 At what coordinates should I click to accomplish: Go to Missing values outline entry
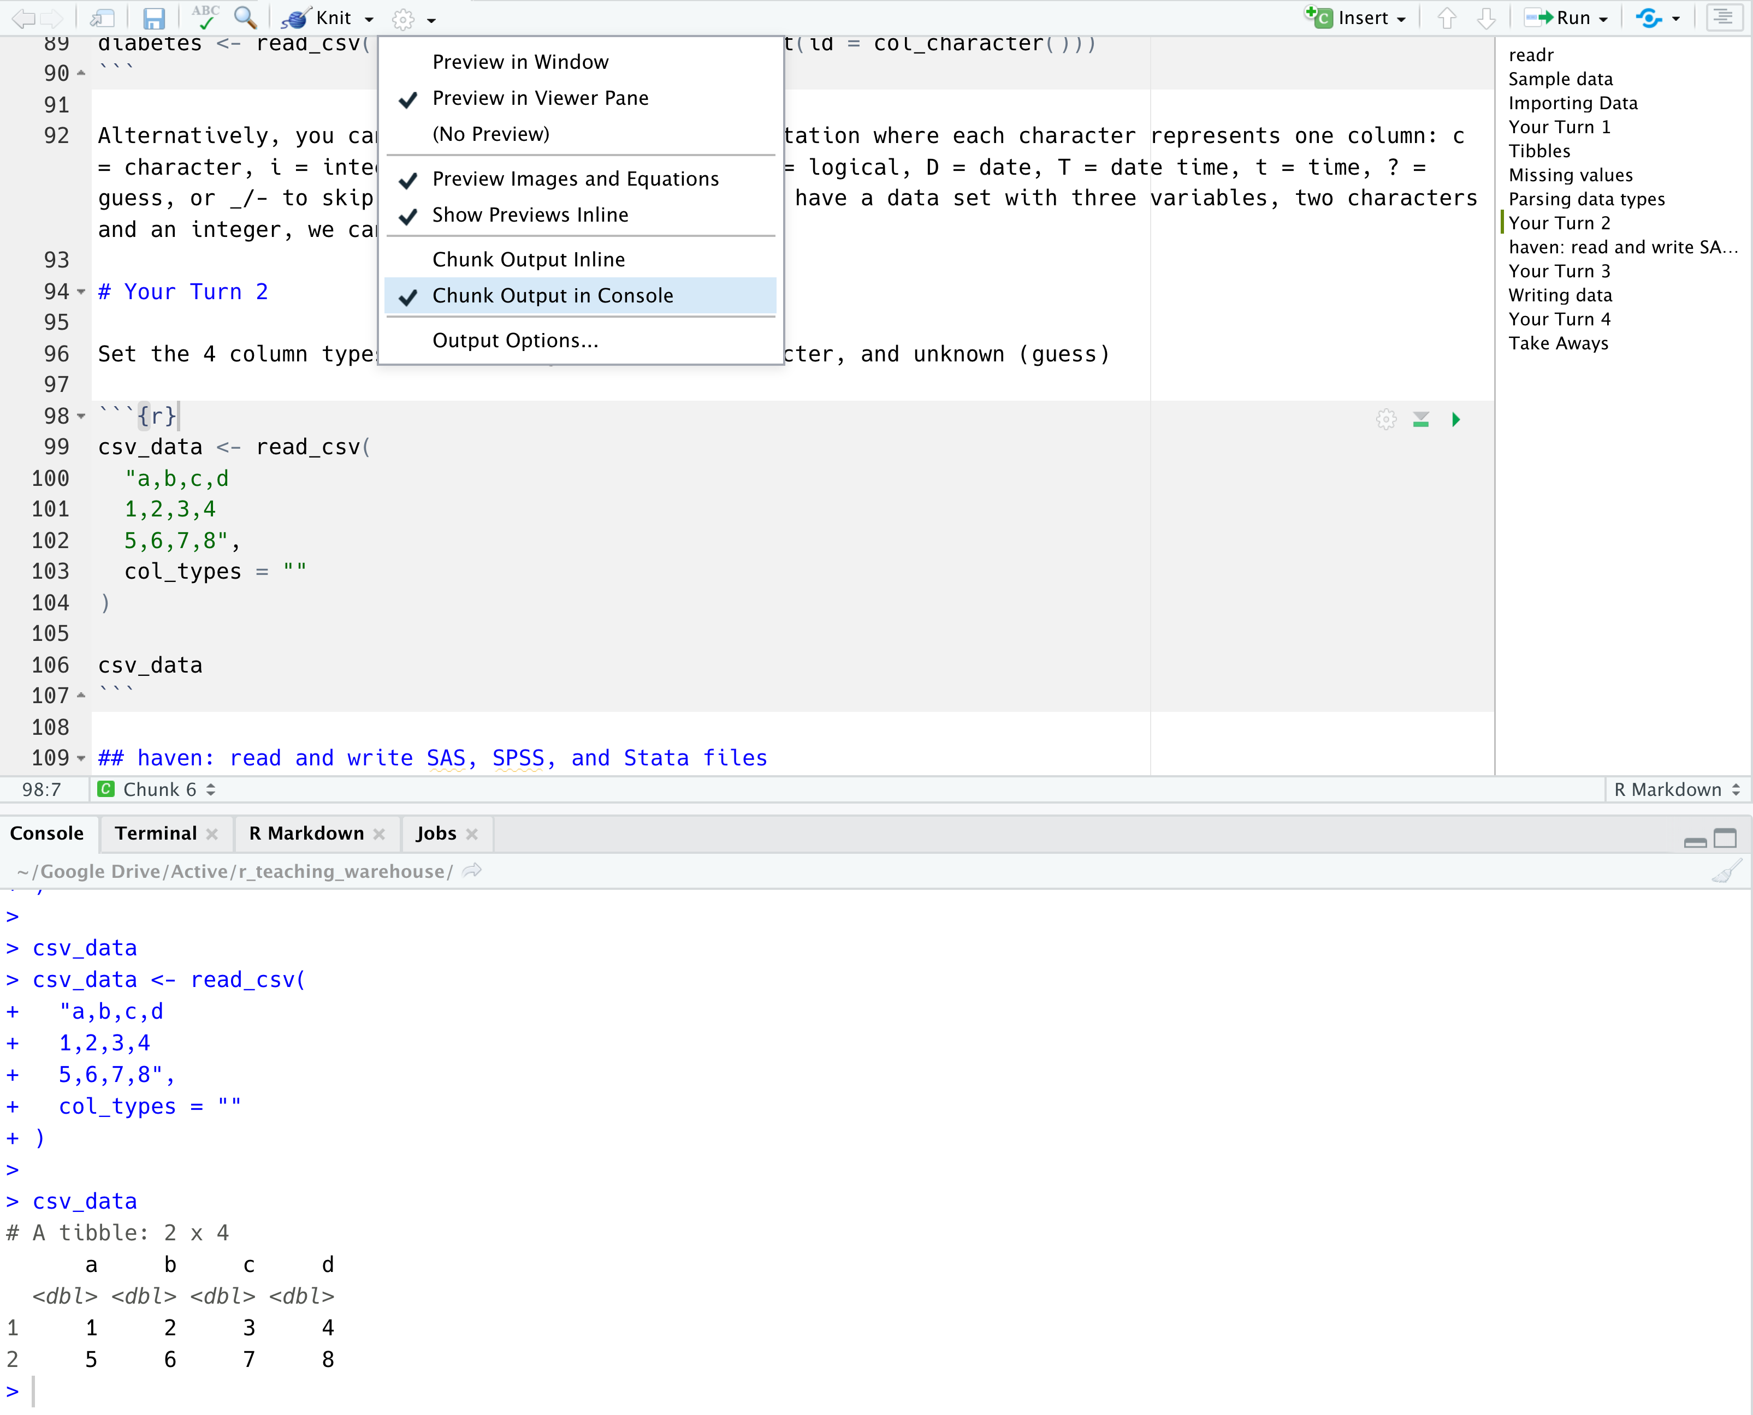click(1571, 175)
